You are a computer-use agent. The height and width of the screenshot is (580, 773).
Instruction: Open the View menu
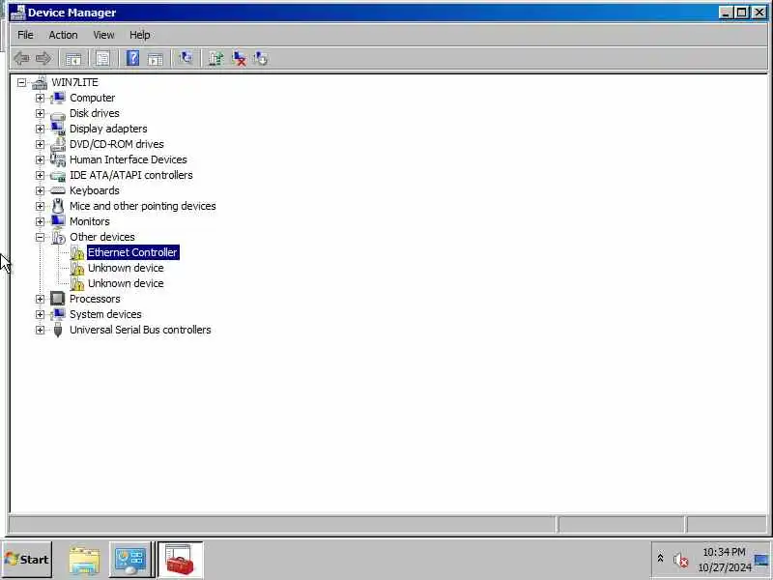tap(103, 35)
